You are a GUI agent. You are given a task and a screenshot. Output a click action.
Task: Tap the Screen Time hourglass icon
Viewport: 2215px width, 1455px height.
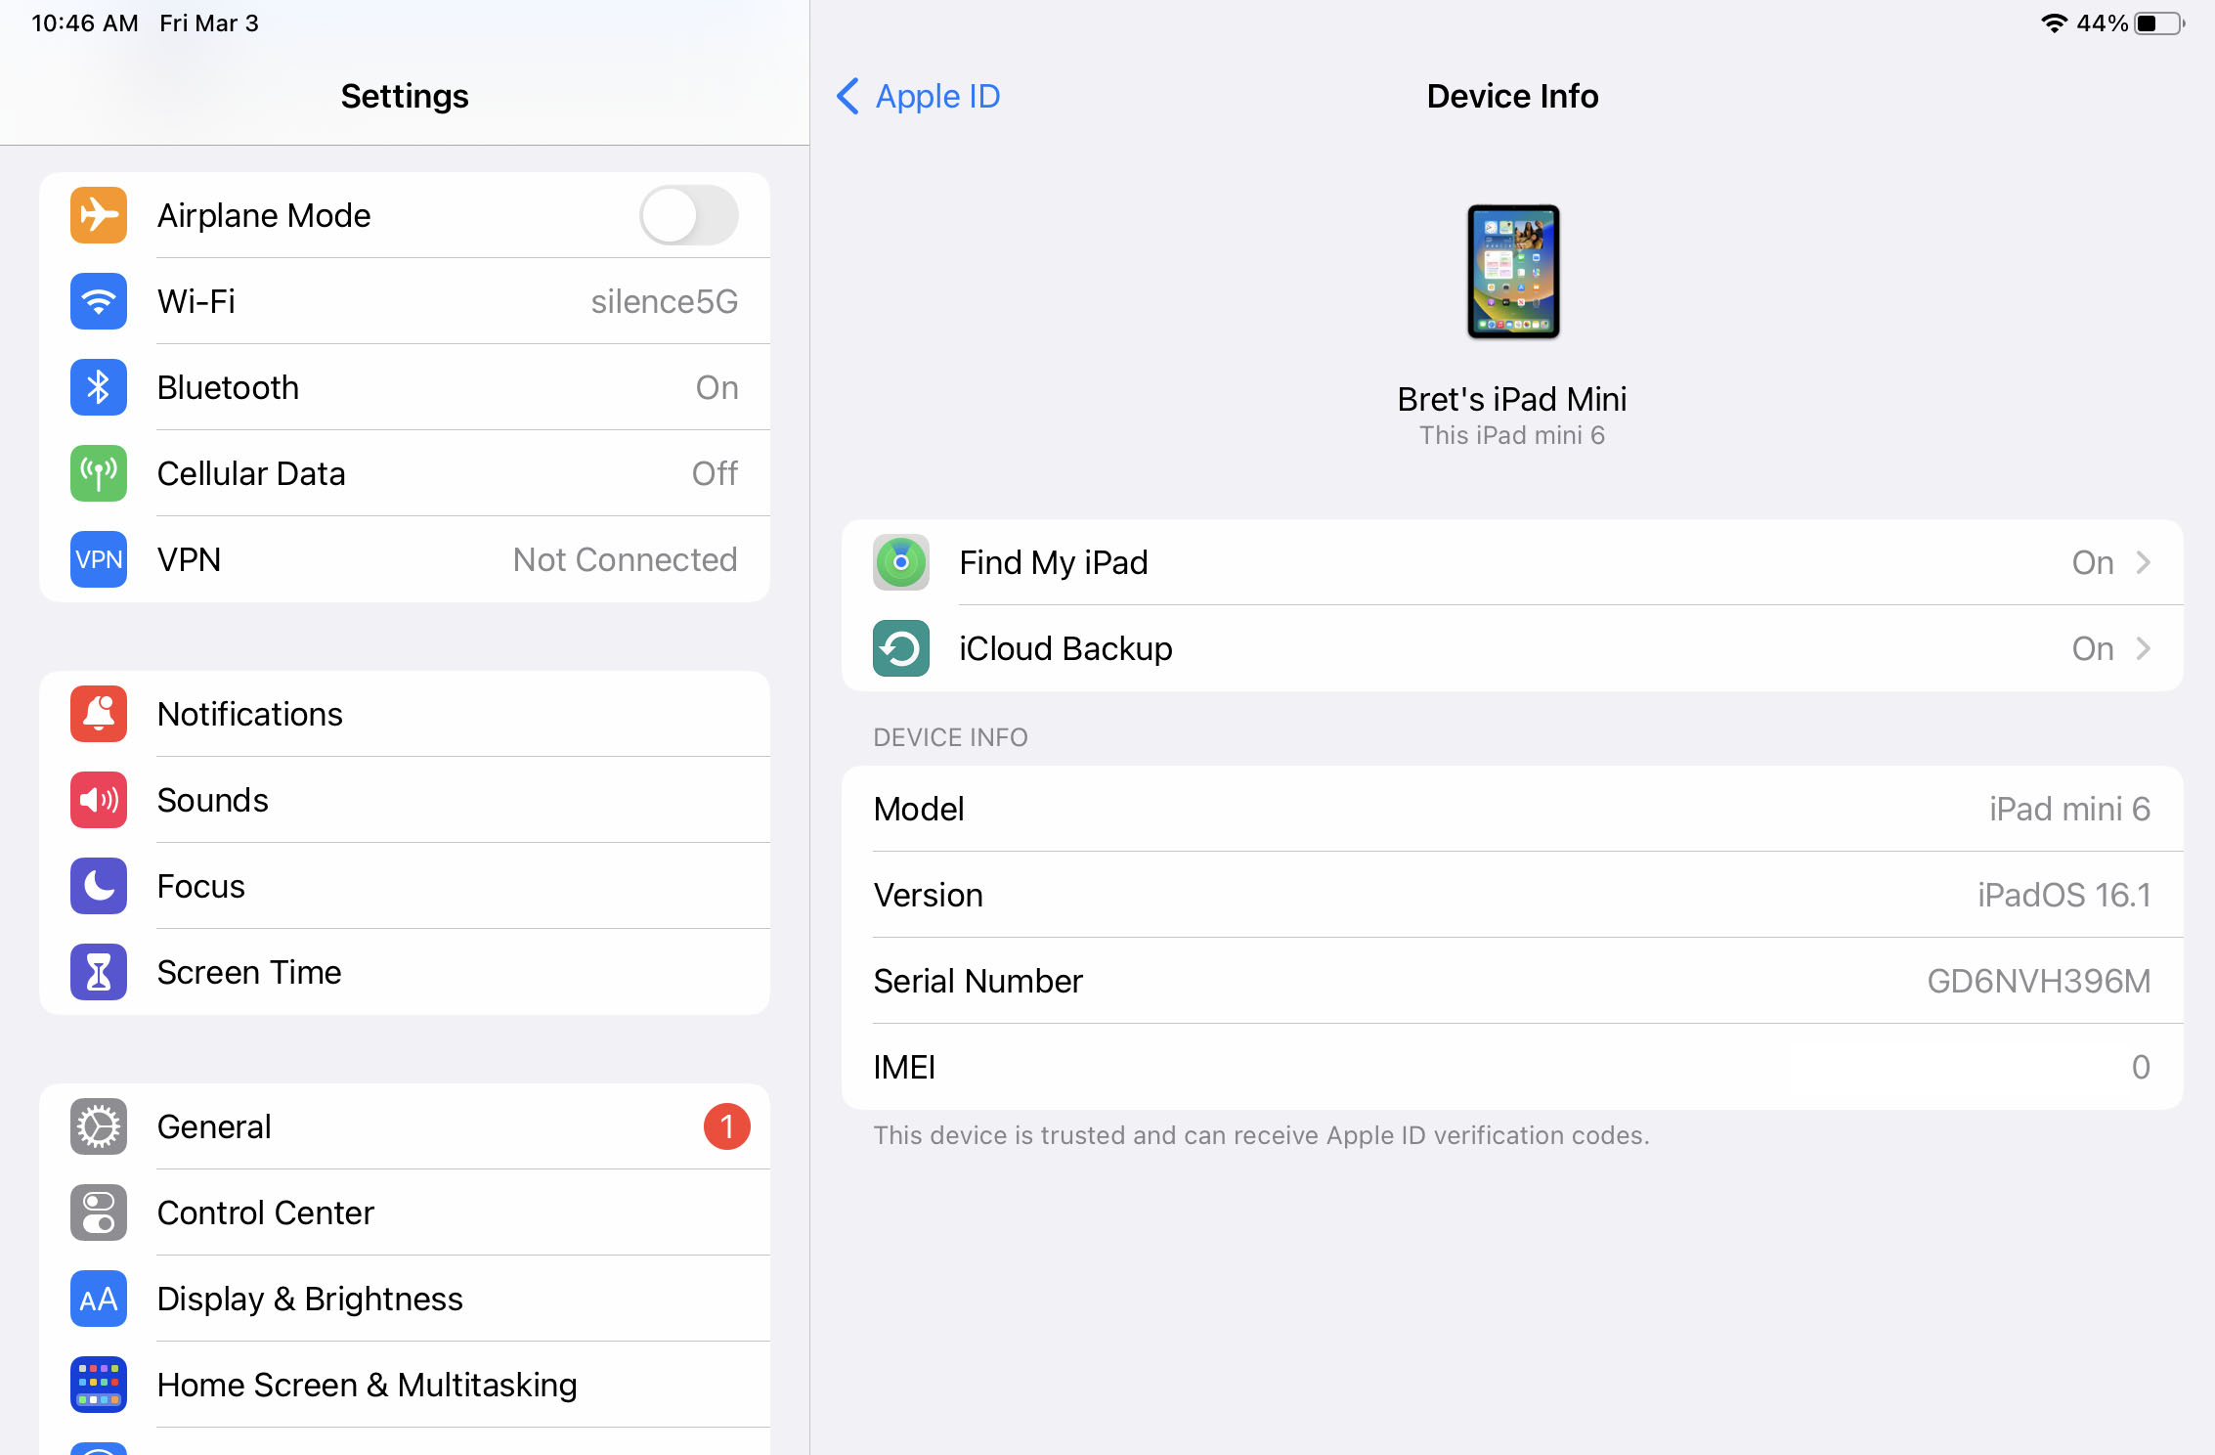pyautogui.click(x=99, y=972)
